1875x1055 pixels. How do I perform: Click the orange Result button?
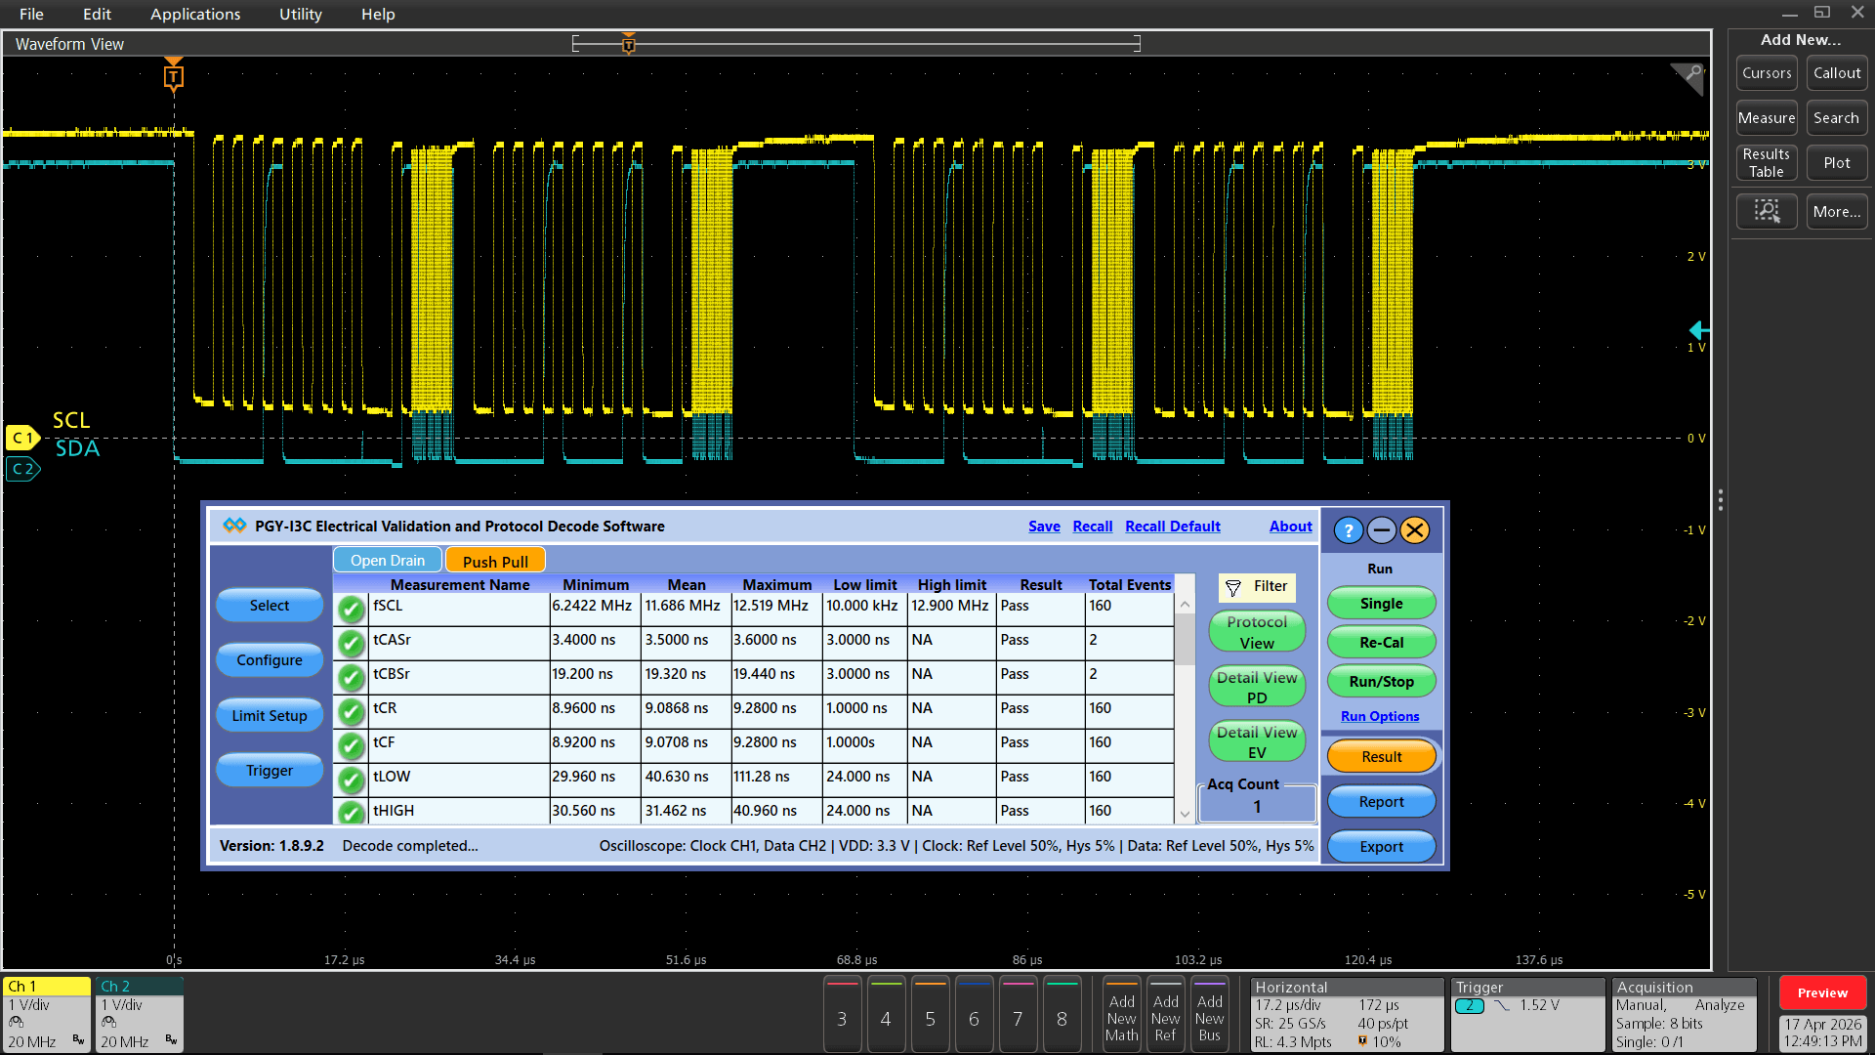click(x=1381, y=756)
